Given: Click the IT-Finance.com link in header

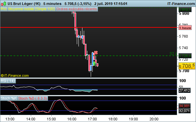Looking at the screenshot, I should [x=181, y=4].
